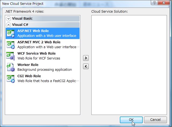This screenshot has width=172, height=127.
Task: Click the Cloud Service Solution list area
Action: (x=129, y=65)
